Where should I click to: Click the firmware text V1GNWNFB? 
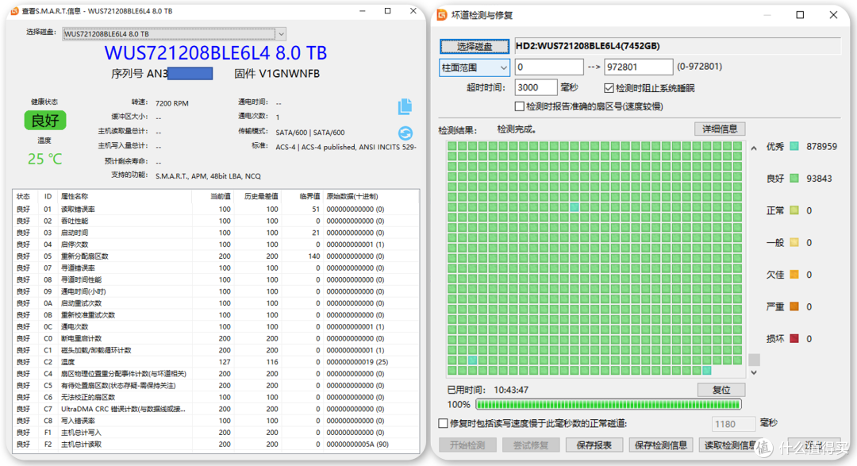click(289, 74)
